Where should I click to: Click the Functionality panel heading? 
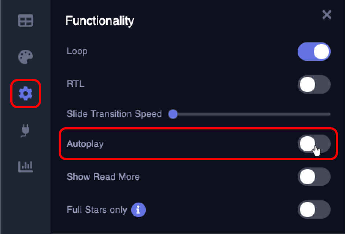pyautogui.click(x=99, y=21)
